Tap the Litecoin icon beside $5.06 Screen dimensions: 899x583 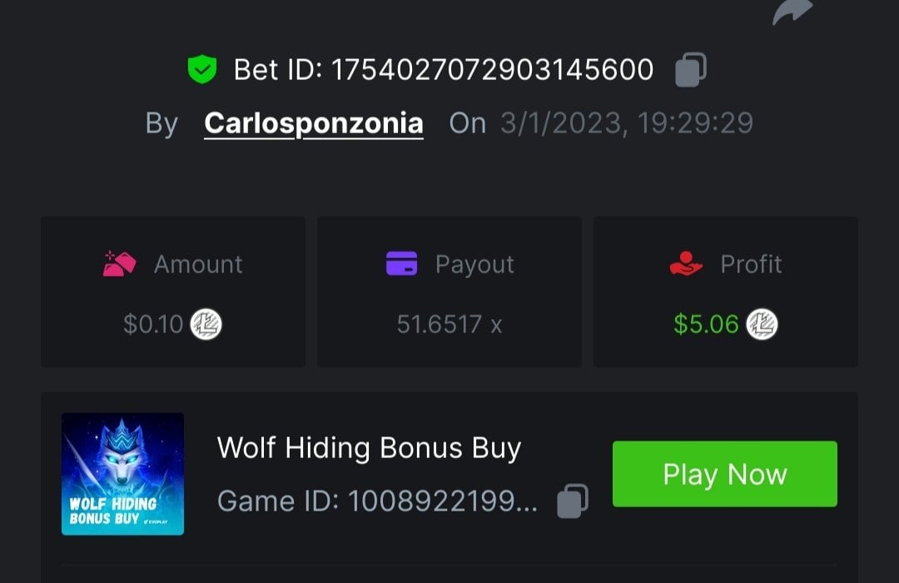coord(762,324)
